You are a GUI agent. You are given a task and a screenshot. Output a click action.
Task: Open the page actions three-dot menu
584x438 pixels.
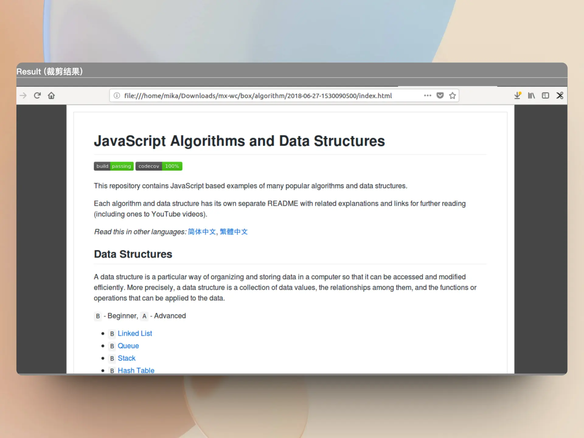click(427, 96)
